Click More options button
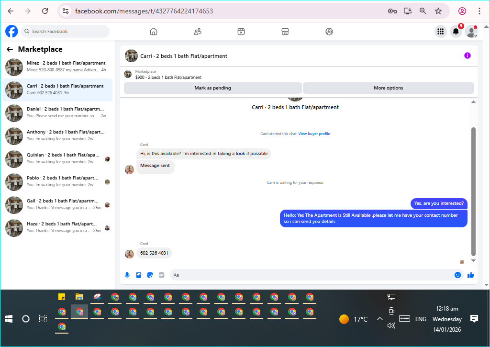This screenshot has height=347, width=490. point(389,88)
